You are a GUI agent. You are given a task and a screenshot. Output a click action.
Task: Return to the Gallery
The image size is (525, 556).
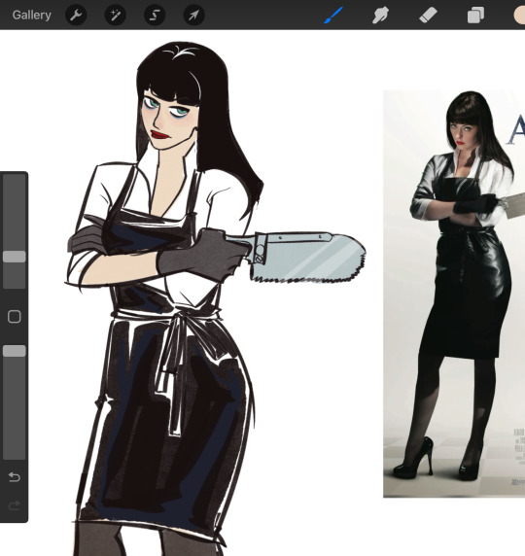click(31, 16)
